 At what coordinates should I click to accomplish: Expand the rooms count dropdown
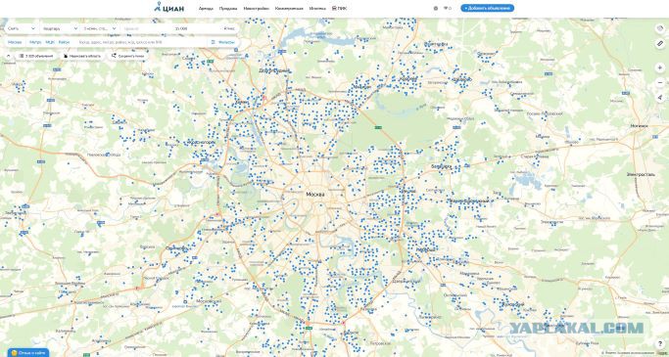tap(100, 28)
